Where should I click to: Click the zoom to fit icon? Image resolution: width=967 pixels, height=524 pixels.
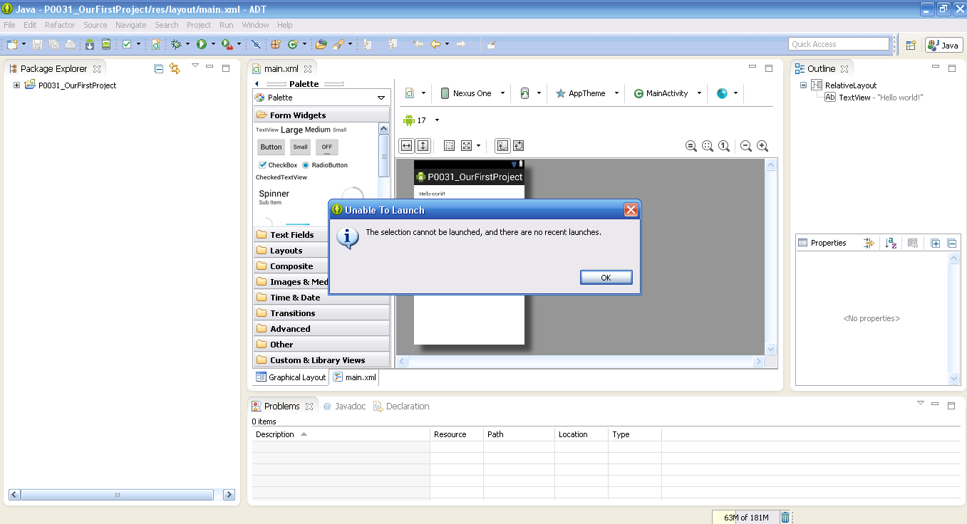tap(708, 146)
